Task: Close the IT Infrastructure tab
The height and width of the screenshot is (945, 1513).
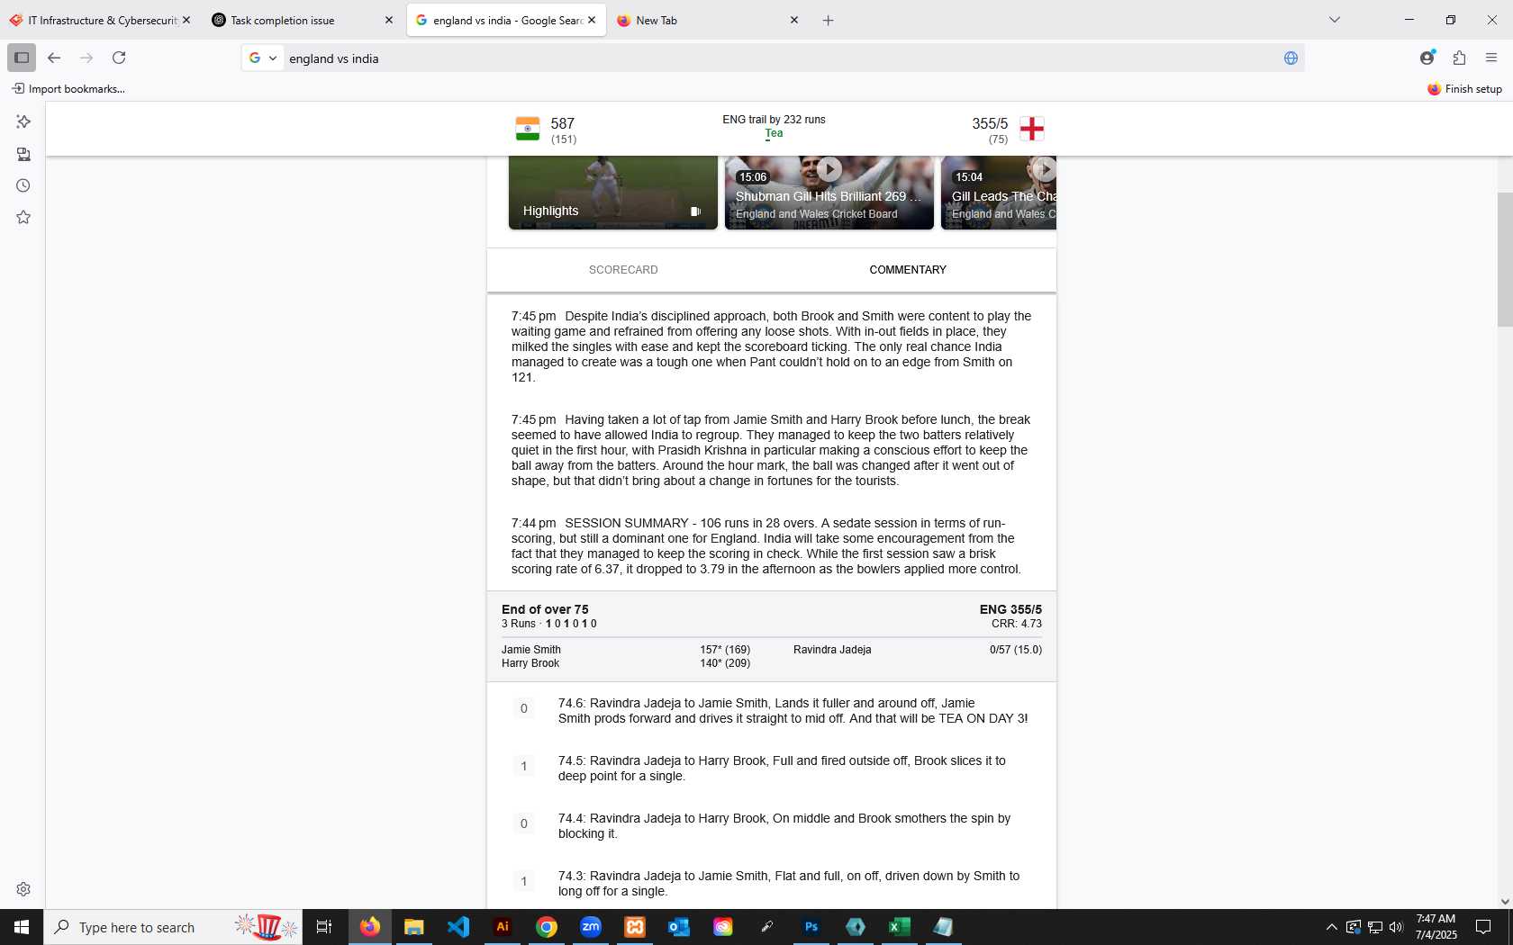Action: click(x=186, y=20)
